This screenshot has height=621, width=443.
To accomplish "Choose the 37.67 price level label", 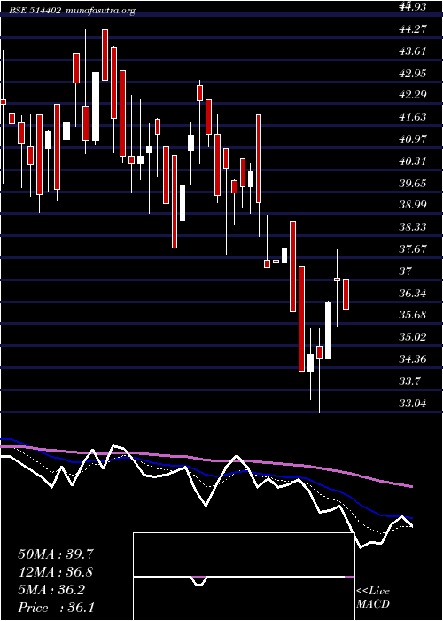I will (x=414, y=249).
